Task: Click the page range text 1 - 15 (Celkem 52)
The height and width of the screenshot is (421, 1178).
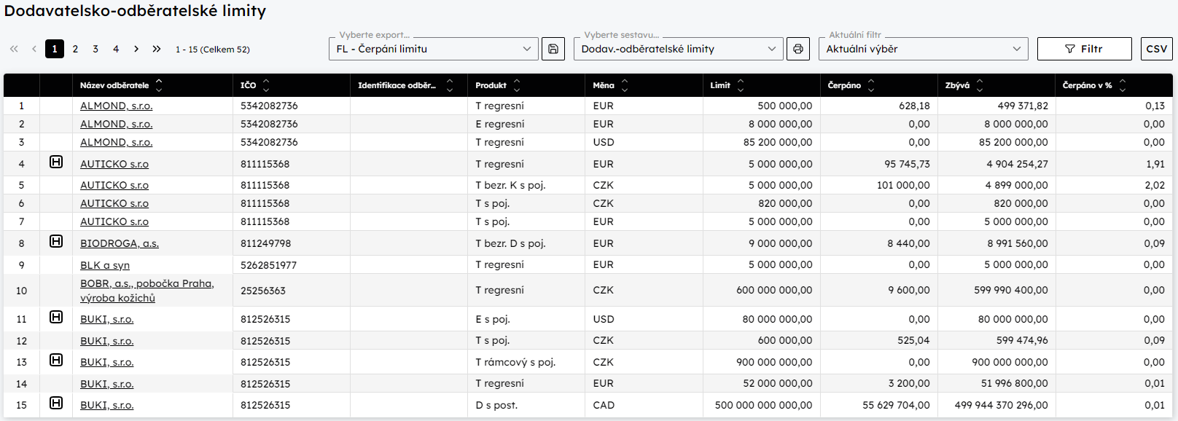Action: pyautogui.click(x=213, y=50)
